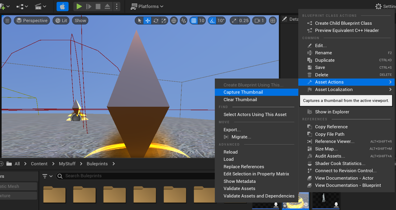The width and height of the screenshot is (396, 210).
Task: Select the Rotate tool in the viewport toolbar
Action: point(156,20)
